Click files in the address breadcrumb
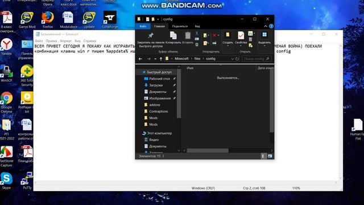This screenshot has height=205, width=364. coord(197,59)
